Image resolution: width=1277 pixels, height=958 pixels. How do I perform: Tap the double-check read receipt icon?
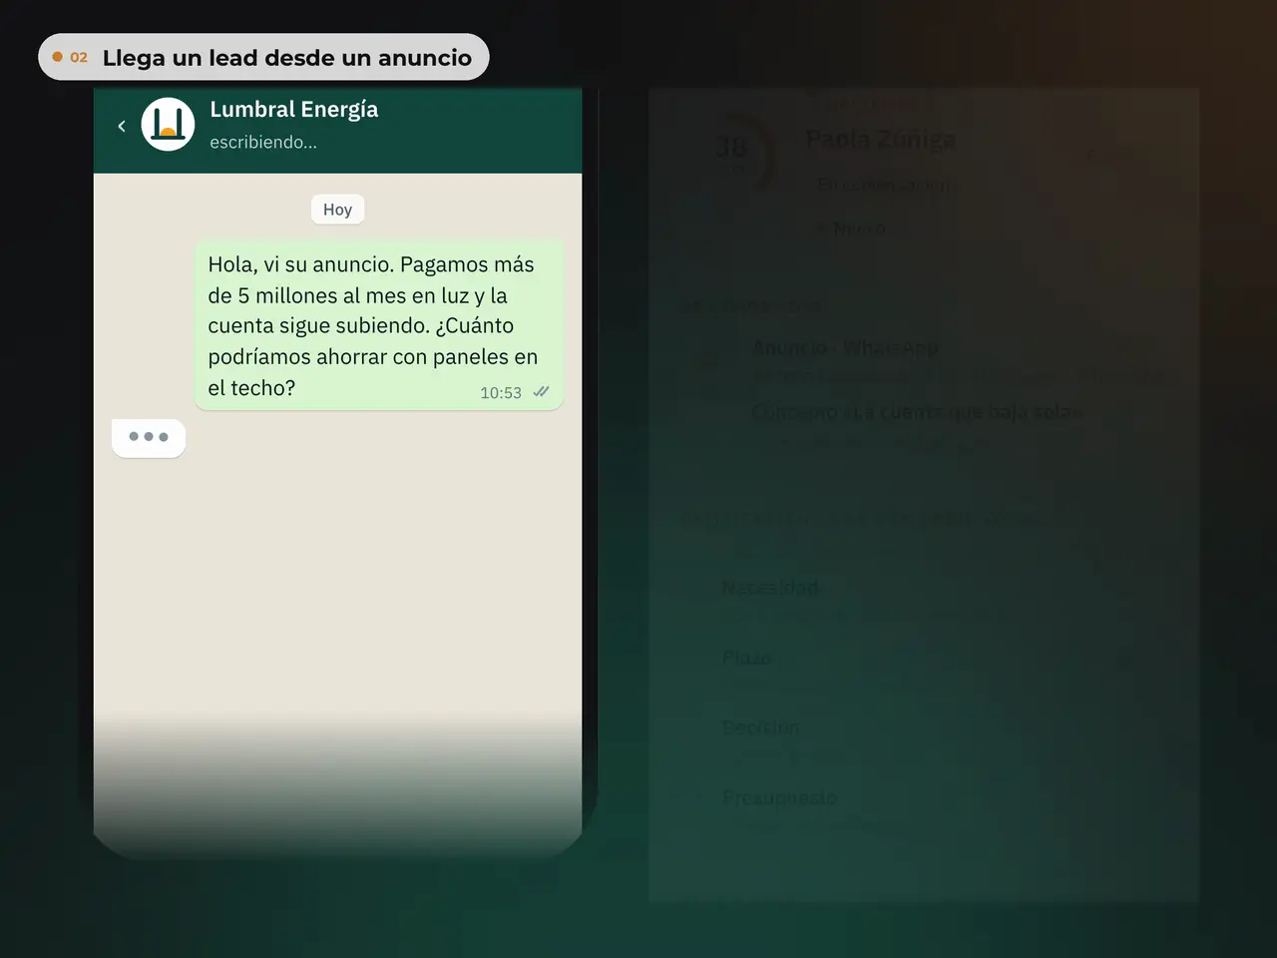click(x=541, y=392)
